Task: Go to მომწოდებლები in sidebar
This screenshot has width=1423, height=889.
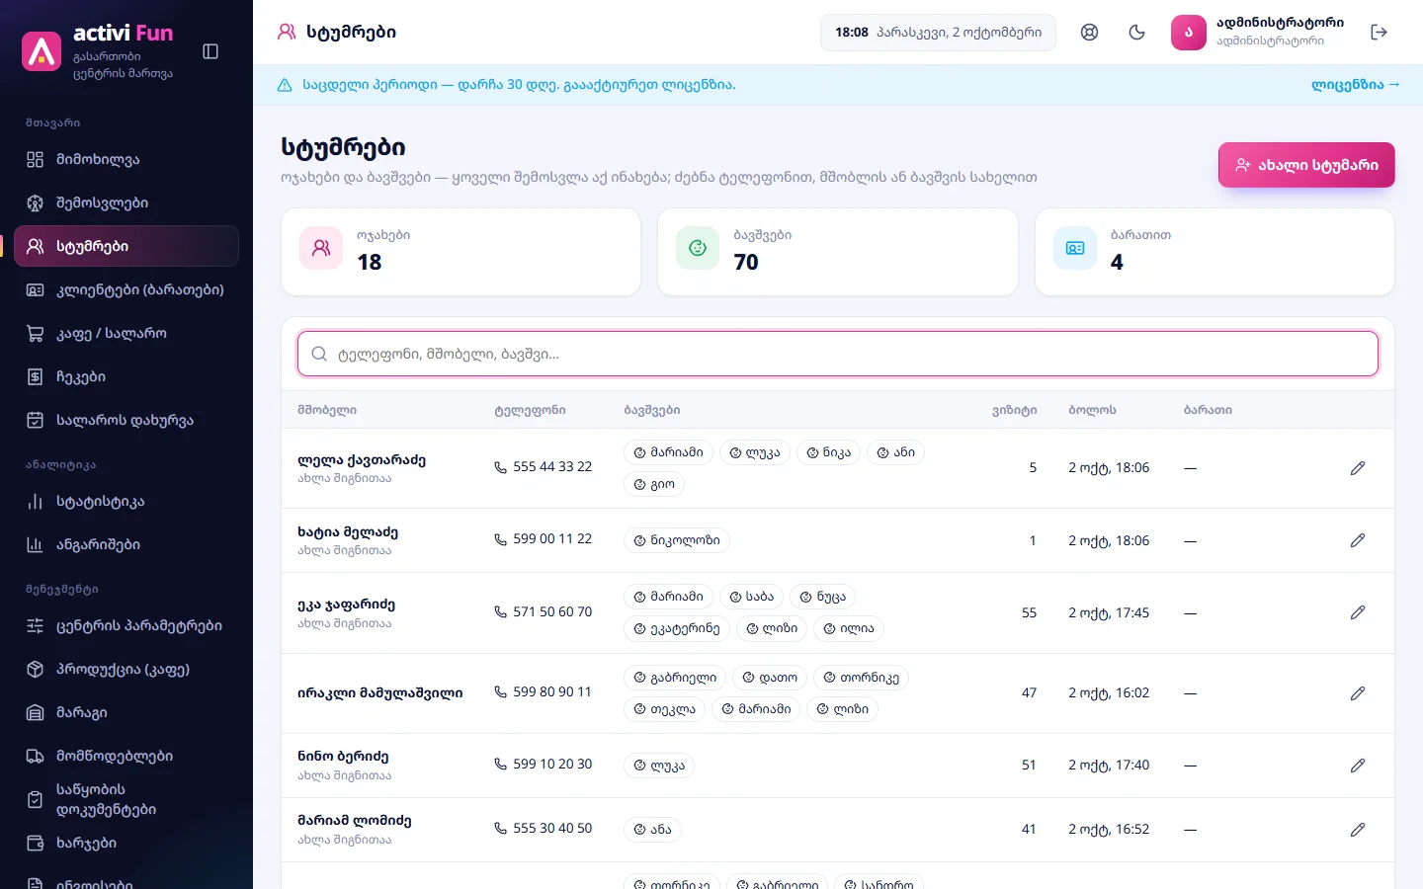Action: (x=126, y=756)
